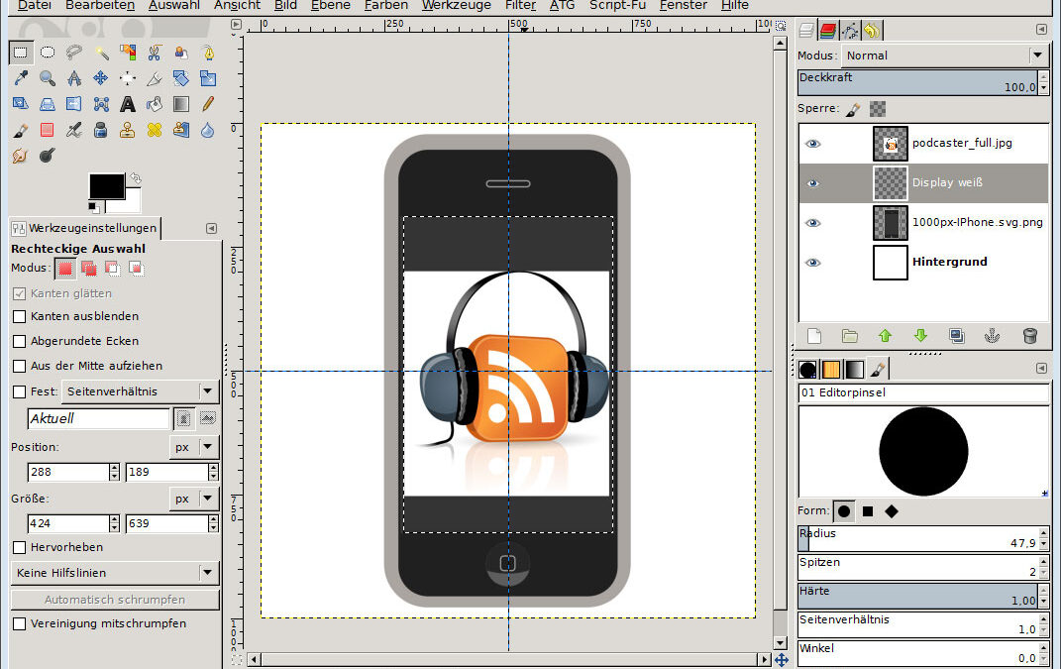Select the Move tool
This screenshot has width=1061, height=669.
[x=101, y=78]
